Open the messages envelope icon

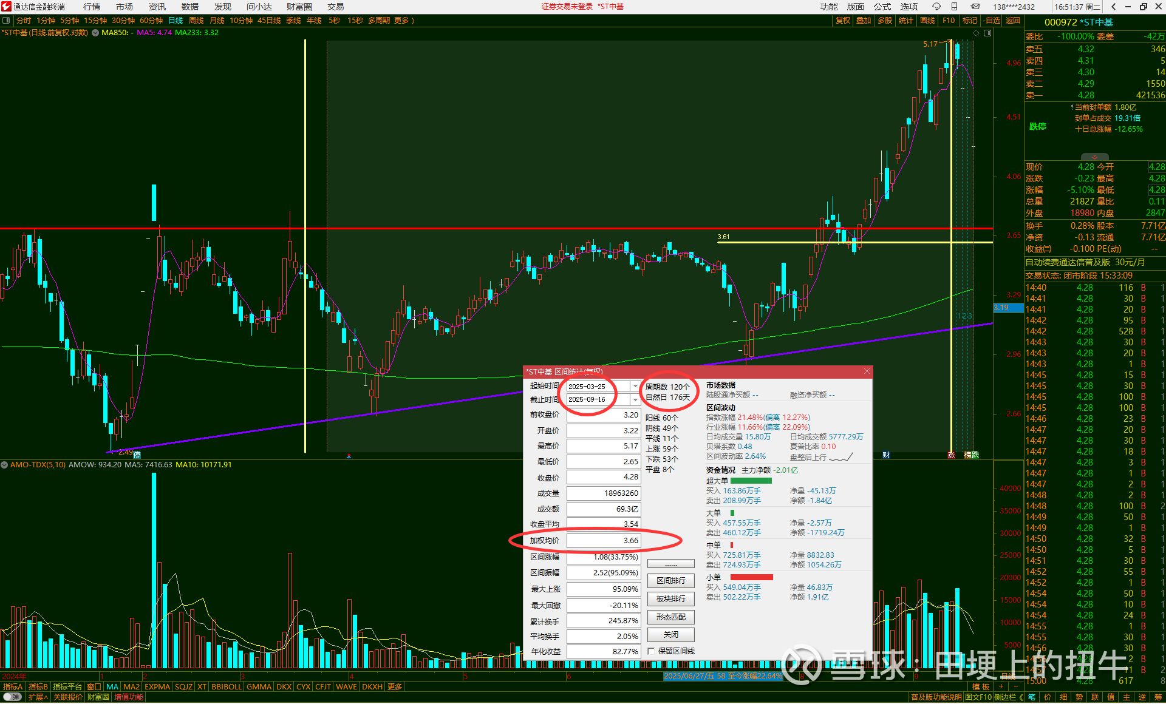(975, 7)
